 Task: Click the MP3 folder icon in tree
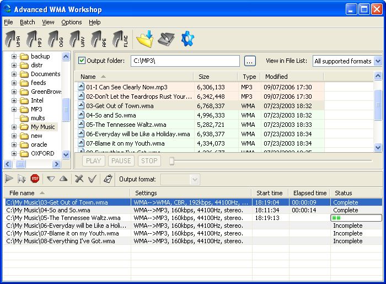click(24, 109)
